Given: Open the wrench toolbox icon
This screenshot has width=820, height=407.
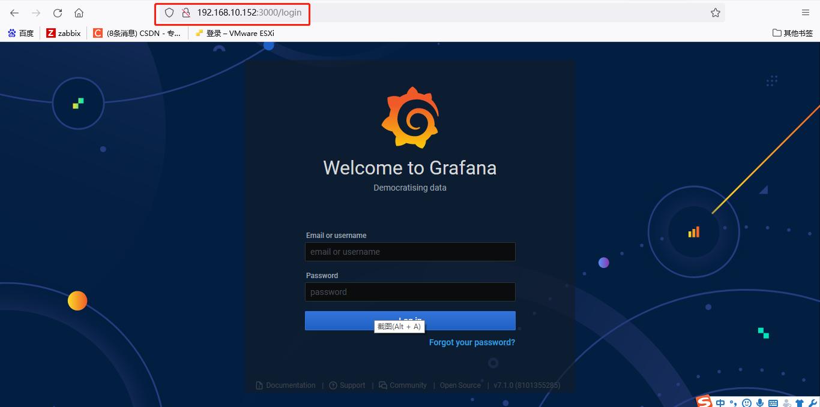Looking at the screenshot, I should [x=812, y=403].
